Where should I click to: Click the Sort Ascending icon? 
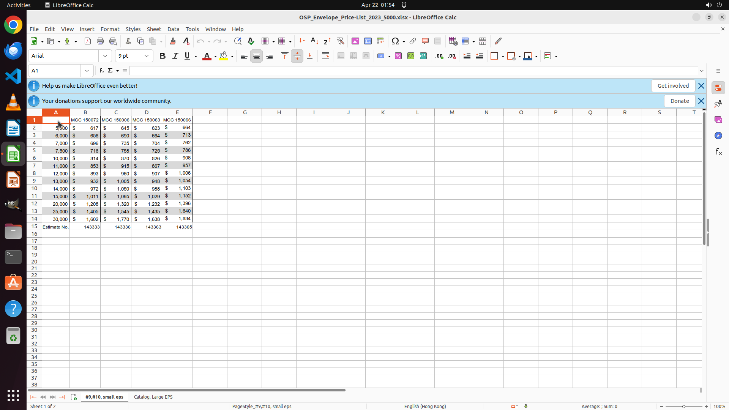(x=314, y=41)
